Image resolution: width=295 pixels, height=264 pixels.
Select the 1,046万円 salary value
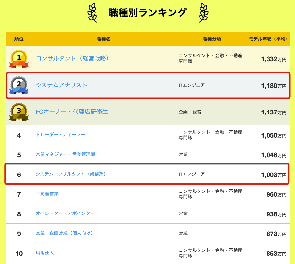(274, 155)
